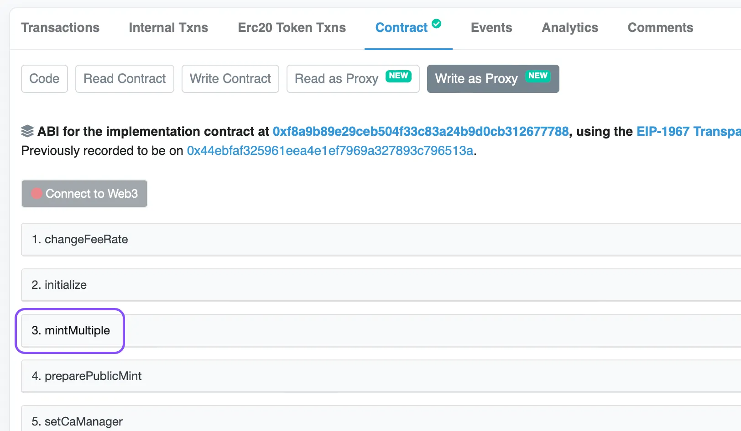Open the Analytics tab
The width and height of the screenshot is (741, 431).
[570, 27]
